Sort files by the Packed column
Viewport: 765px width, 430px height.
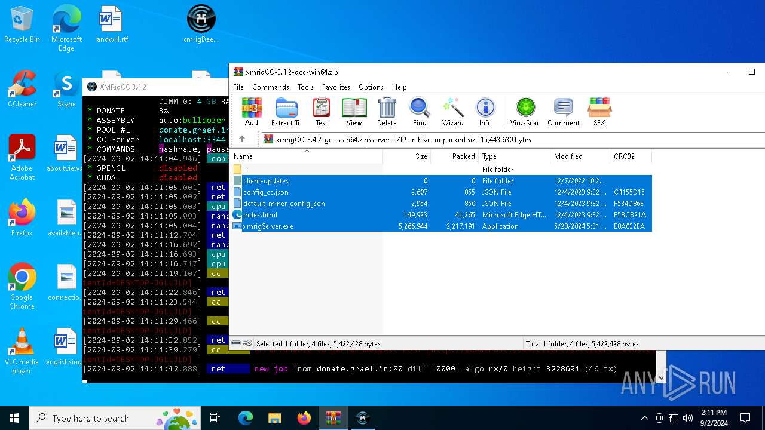coord(455,156)
